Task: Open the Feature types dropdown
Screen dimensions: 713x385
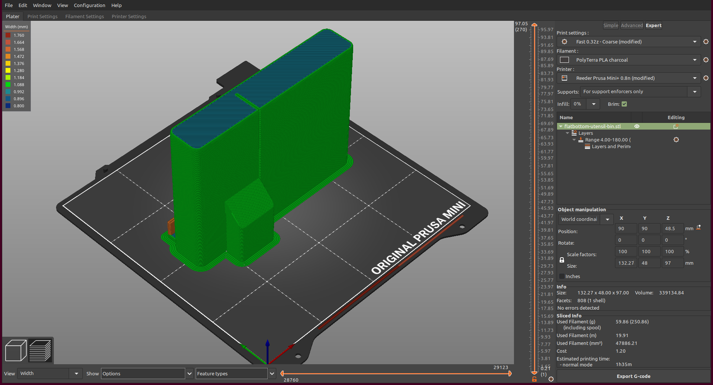Action: click(x=272, y=373)
